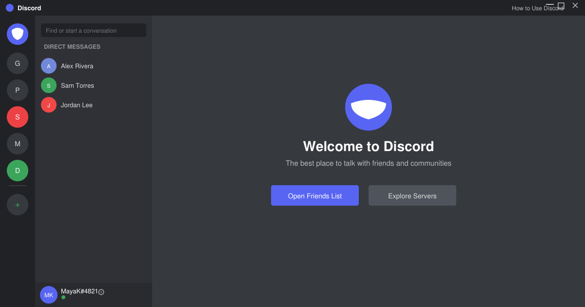Open How to Use Discord link
The height and width of the screenshot is (307, 585).
click(x=538, y=8)
